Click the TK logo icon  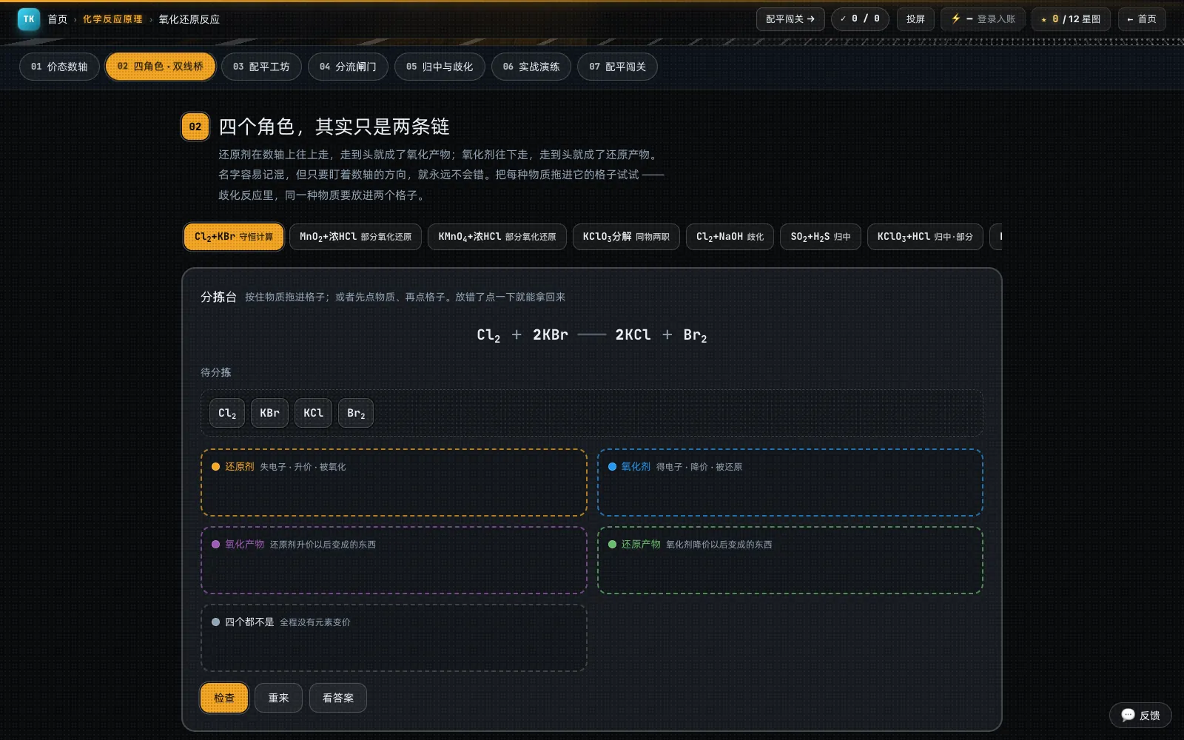click(28, 19)
